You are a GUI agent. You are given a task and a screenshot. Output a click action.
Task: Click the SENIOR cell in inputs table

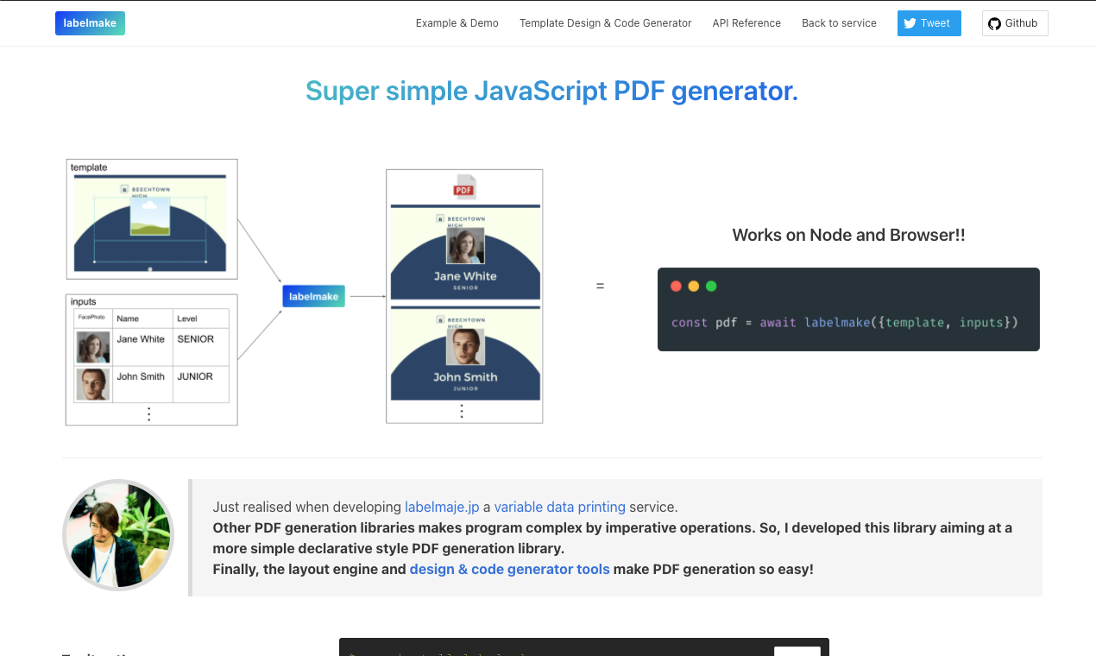[201, 347]
